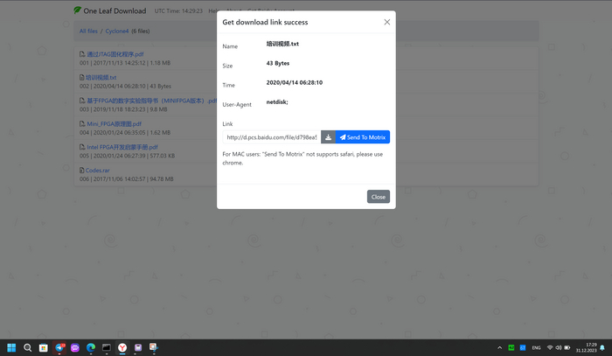612x356 pixels.
Task: Click the gray Close button
Action: pos(379,197)
